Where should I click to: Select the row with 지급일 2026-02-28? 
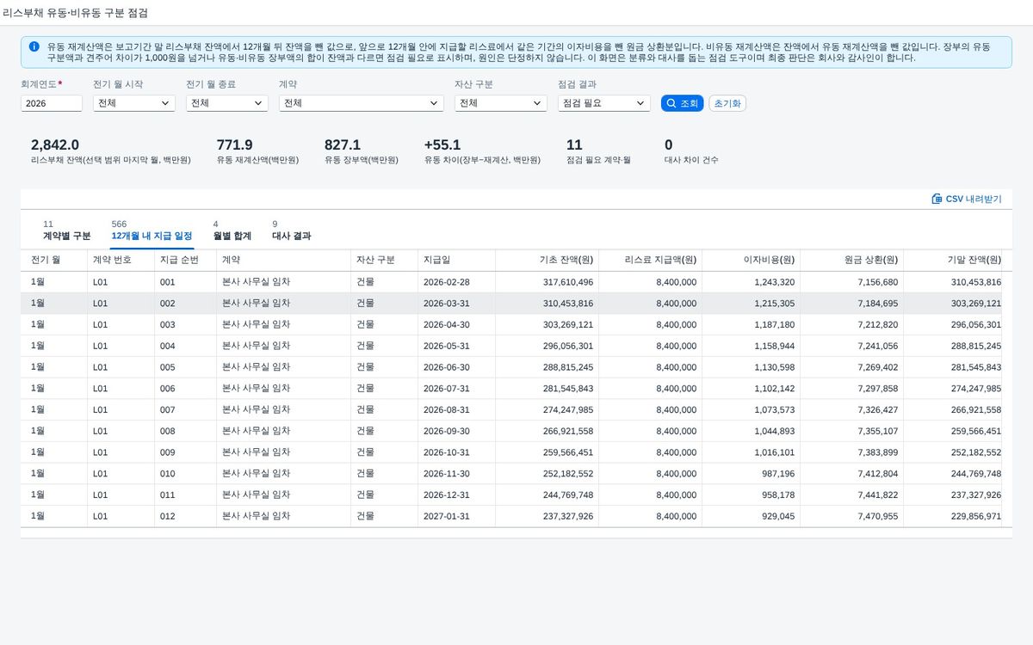click(x=516, y=282)
